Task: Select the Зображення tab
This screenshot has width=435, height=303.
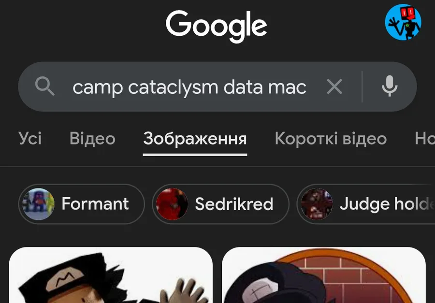Action: 195,139
